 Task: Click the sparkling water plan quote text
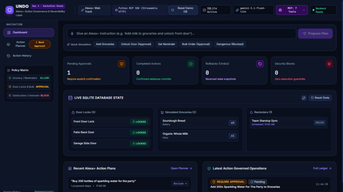(103, 181)
